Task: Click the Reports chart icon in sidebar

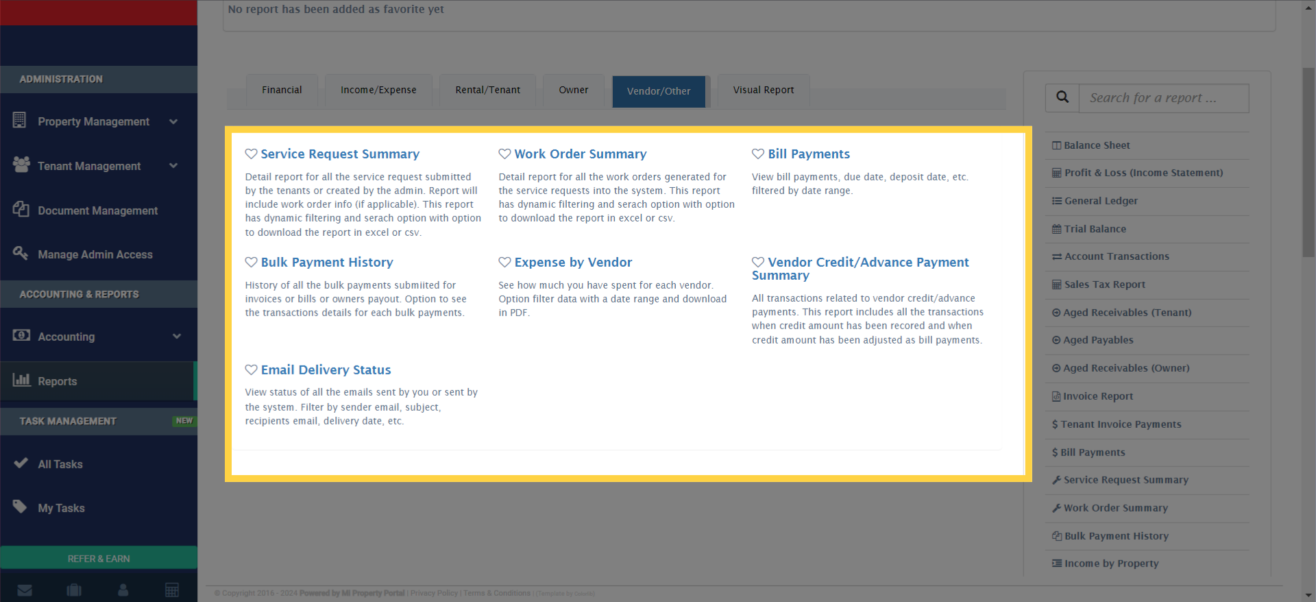Action: pos(22,380)
